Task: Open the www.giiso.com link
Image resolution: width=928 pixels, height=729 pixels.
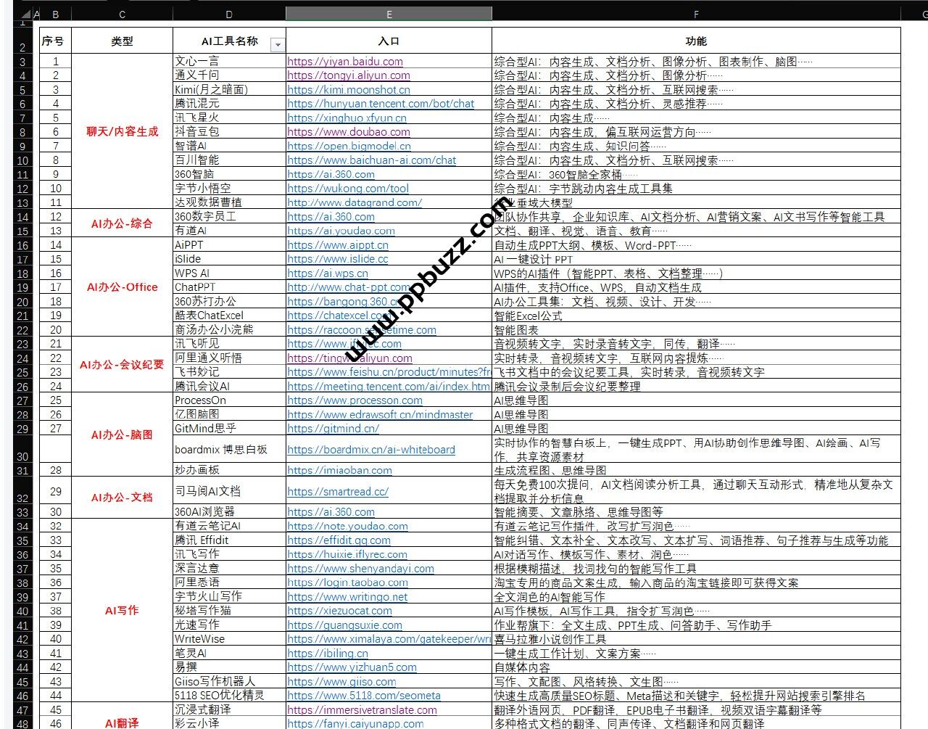Action: tap(342, 681)
